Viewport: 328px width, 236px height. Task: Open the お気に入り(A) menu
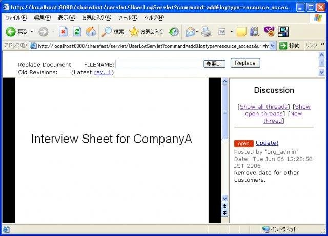(x=97, y=18)
